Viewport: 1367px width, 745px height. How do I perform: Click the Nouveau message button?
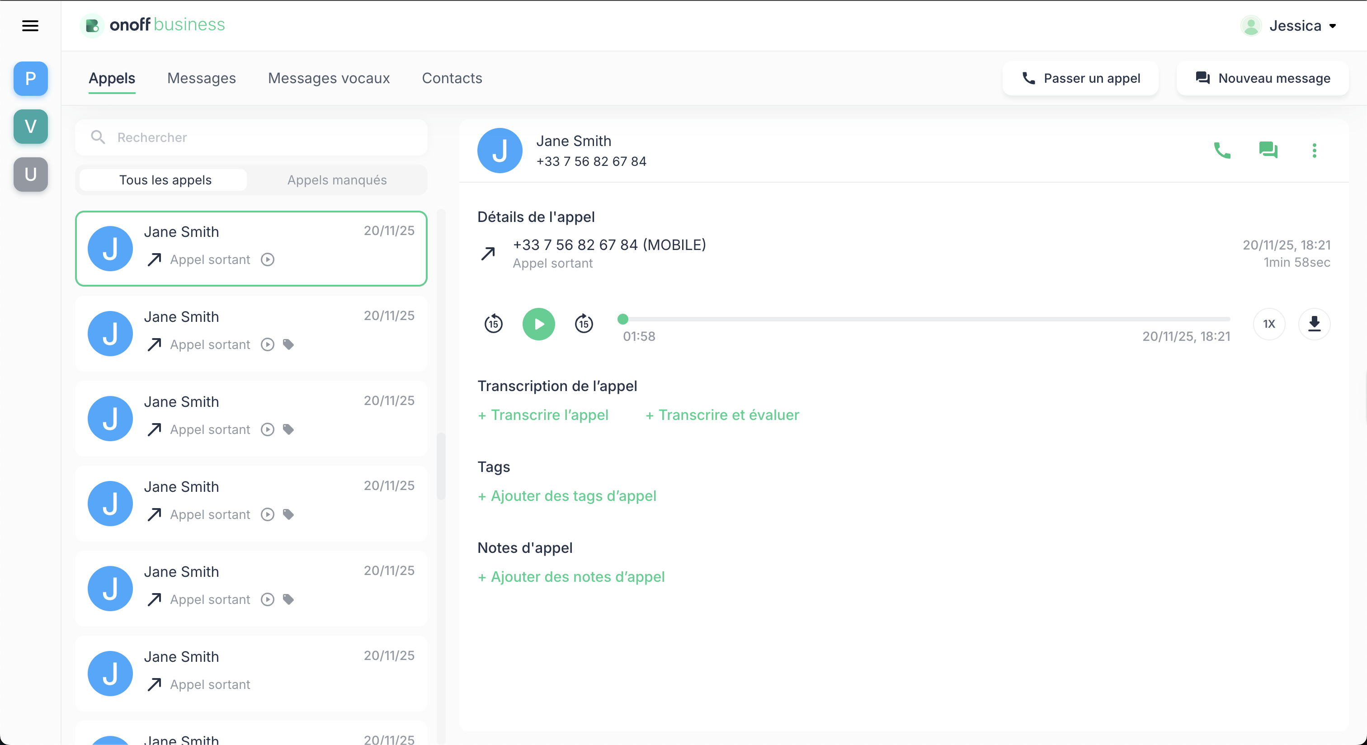[1263, 78]
